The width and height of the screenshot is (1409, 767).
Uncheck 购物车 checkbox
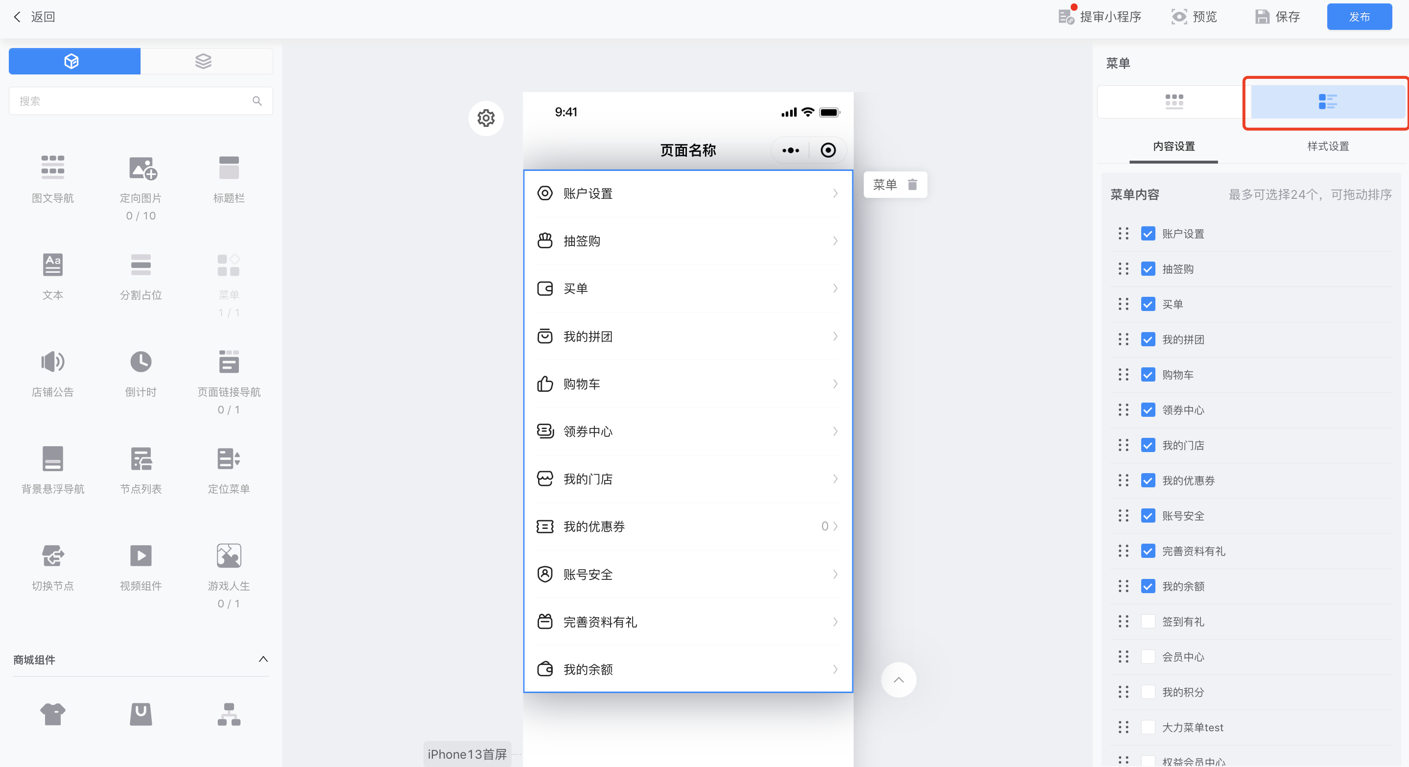click(x=1148, y=375)
